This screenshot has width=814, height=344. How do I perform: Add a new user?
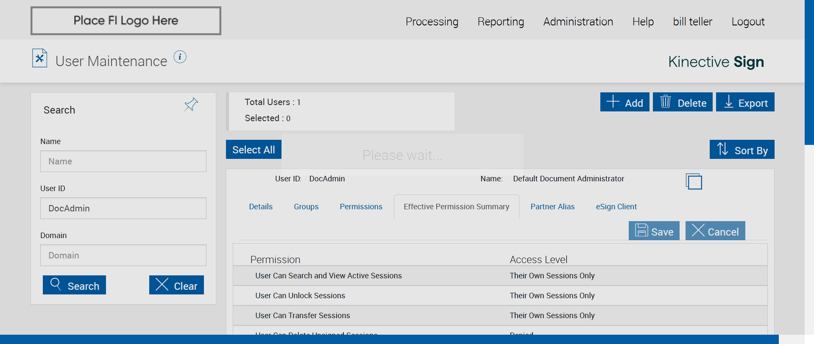(x=624, y=103)
